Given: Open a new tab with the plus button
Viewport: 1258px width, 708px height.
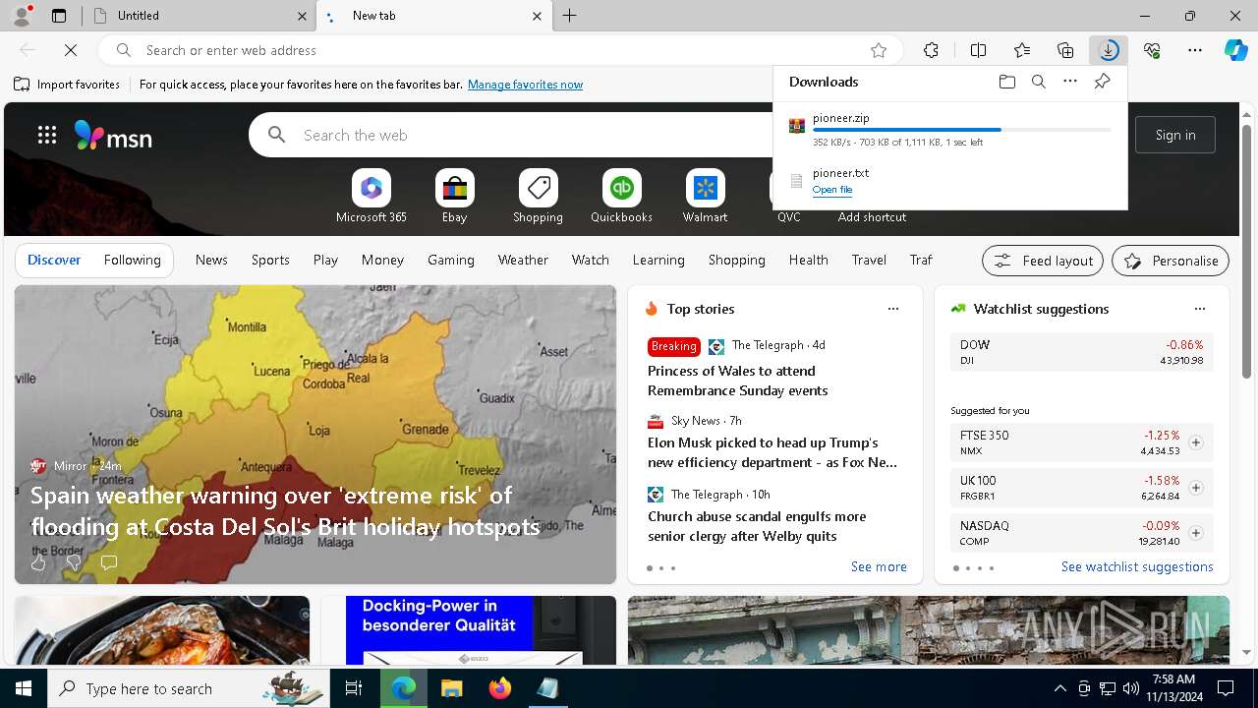Looking at the screenshot, I should tap(570, 16).
